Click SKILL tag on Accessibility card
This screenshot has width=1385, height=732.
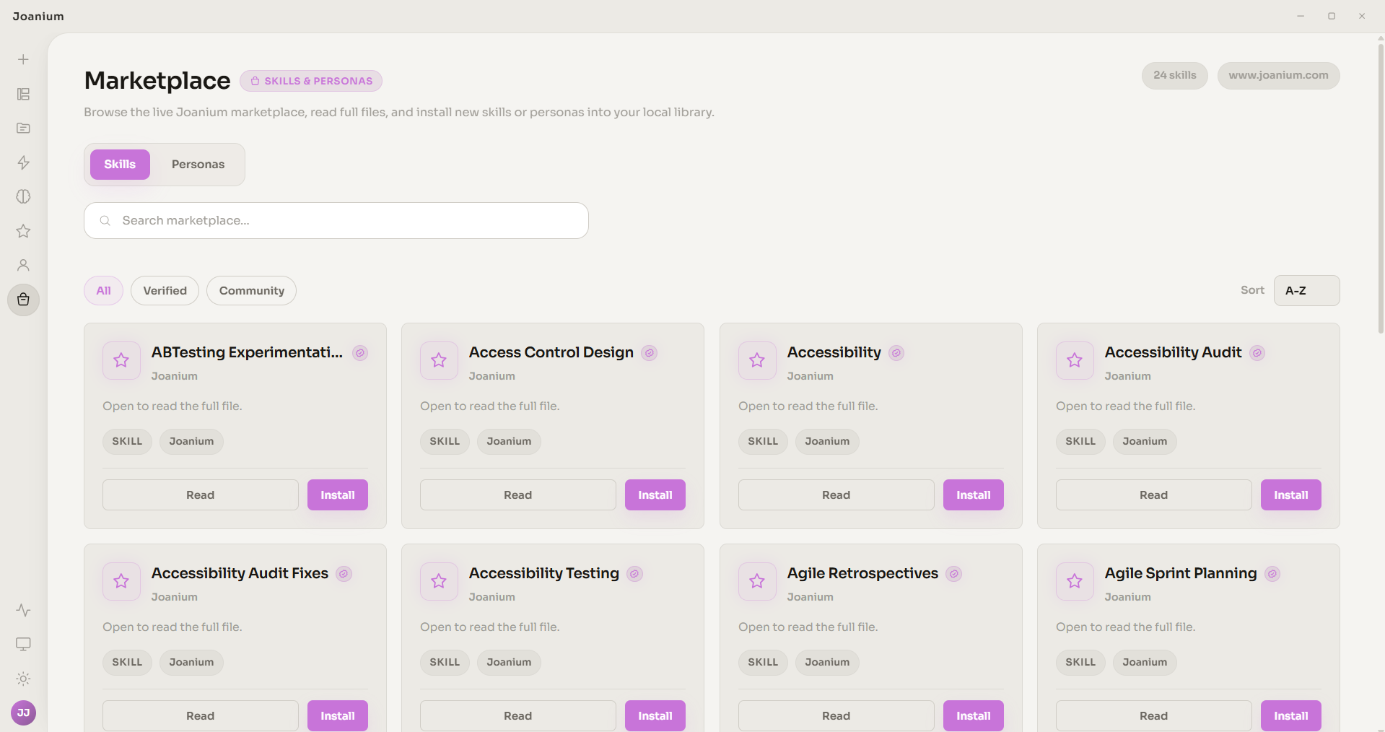point(763,441)
